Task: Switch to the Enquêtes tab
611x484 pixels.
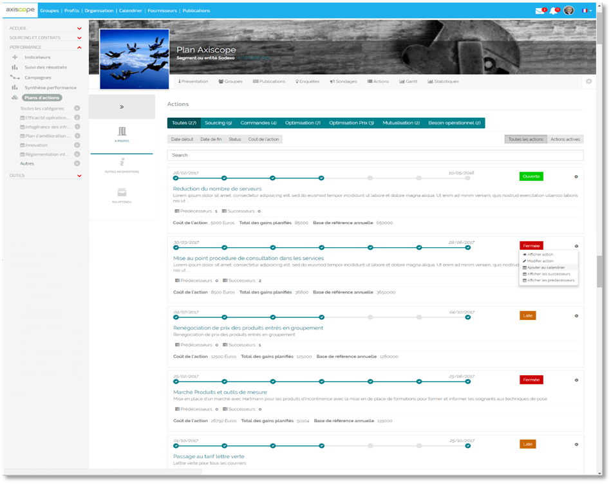Action: pyautogui.click(x=308, y=81)
